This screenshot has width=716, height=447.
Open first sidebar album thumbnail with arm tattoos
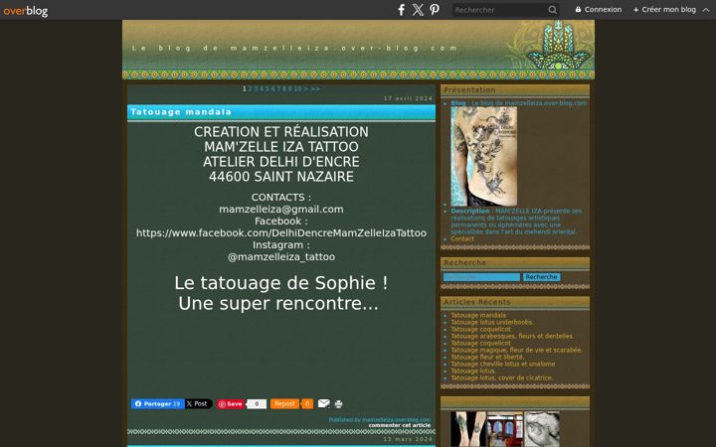[x=468, y=429]
